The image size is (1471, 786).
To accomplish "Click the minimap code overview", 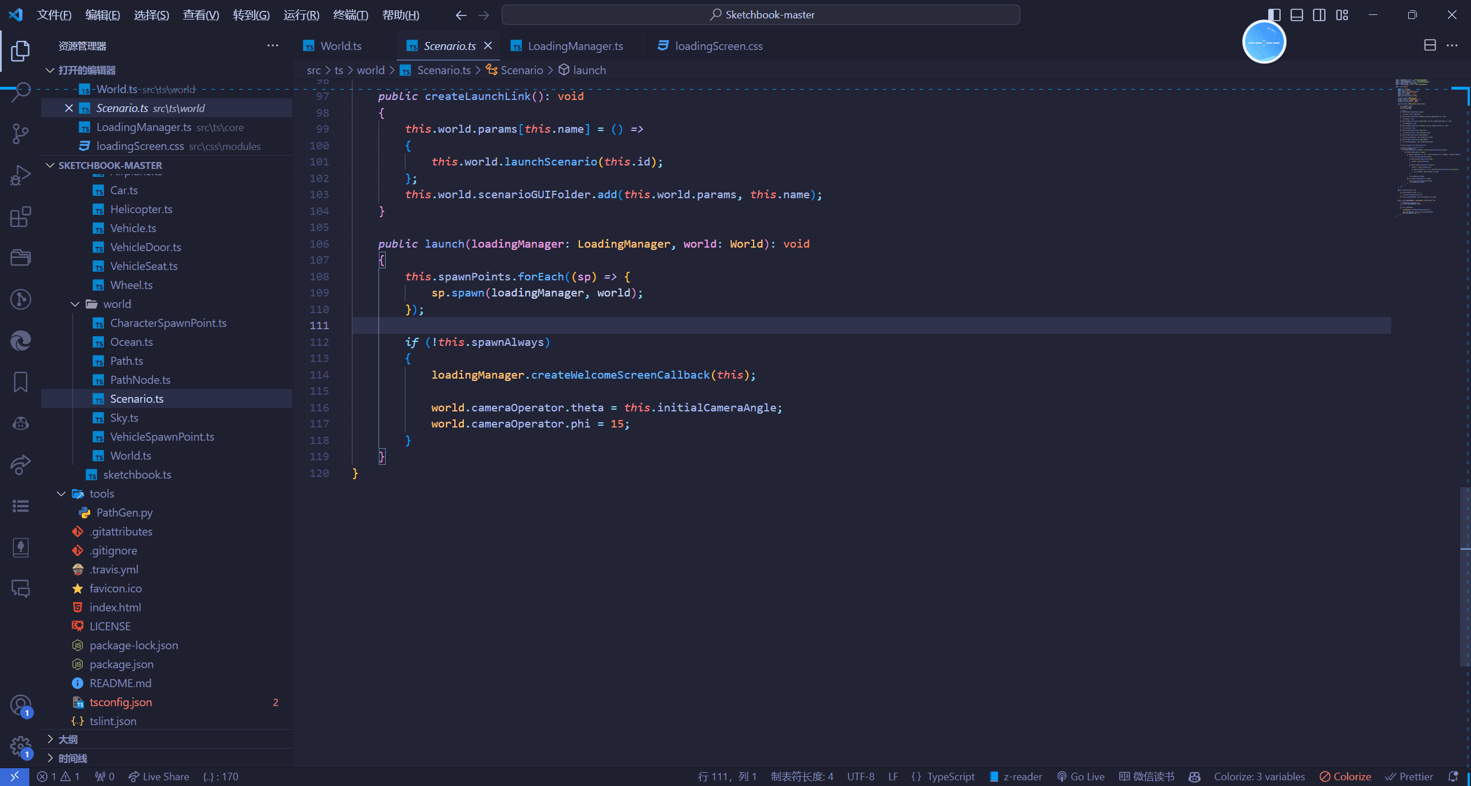I will (x=1427, y=148).
